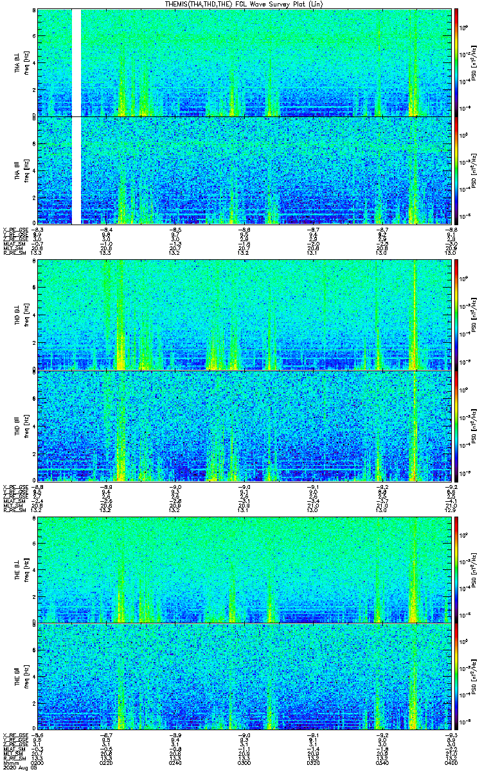
Task: Click the 0320 time tick label
Action: click(314, 762)
